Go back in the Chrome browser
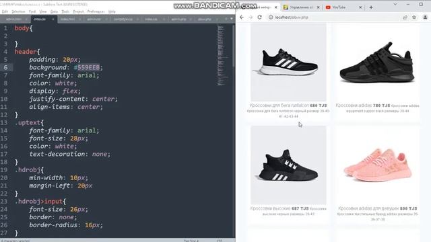The height and width of the screenshot is (242, 431). (242, 17)
